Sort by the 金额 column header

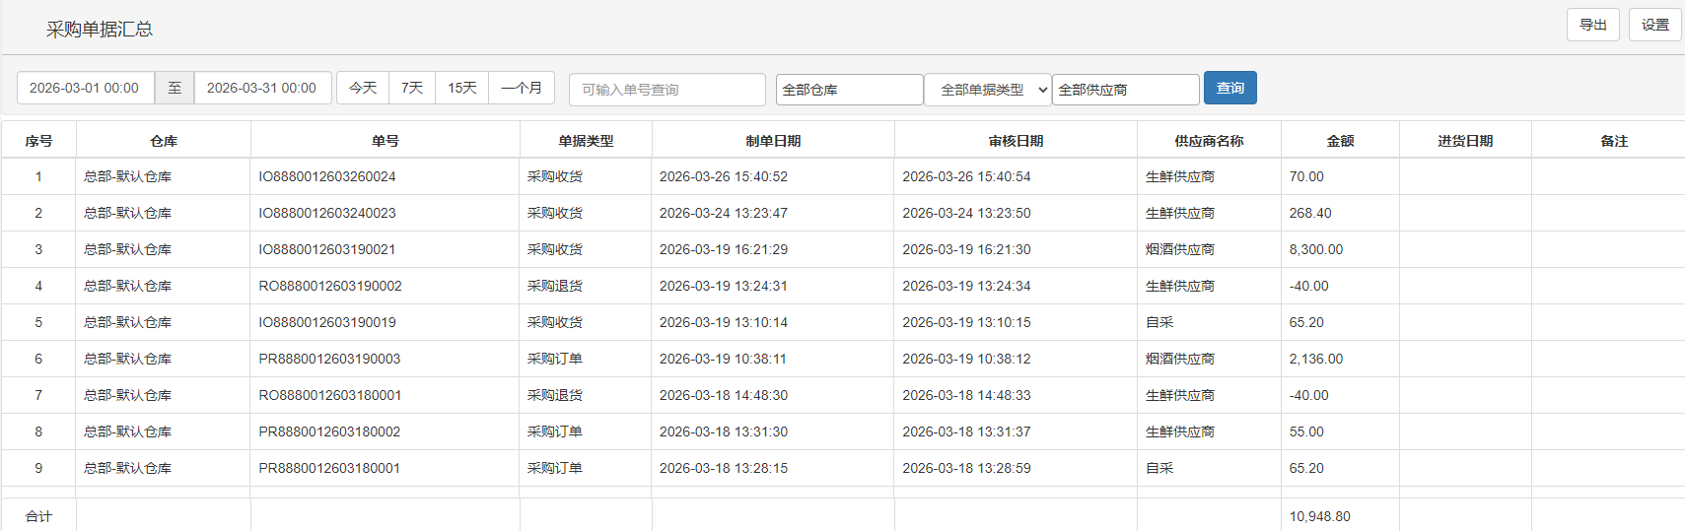1339,141
